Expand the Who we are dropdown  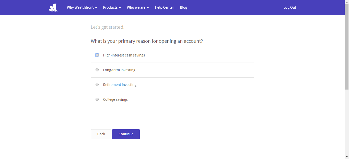click(138, 8)
